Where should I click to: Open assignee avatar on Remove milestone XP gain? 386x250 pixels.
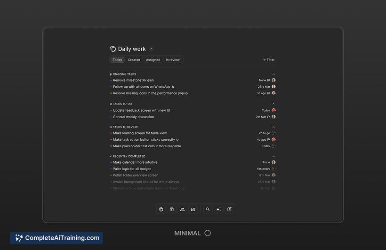click(x=273, y=80)
